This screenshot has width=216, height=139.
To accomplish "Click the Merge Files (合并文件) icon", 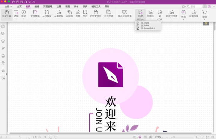I will (109, 14).
